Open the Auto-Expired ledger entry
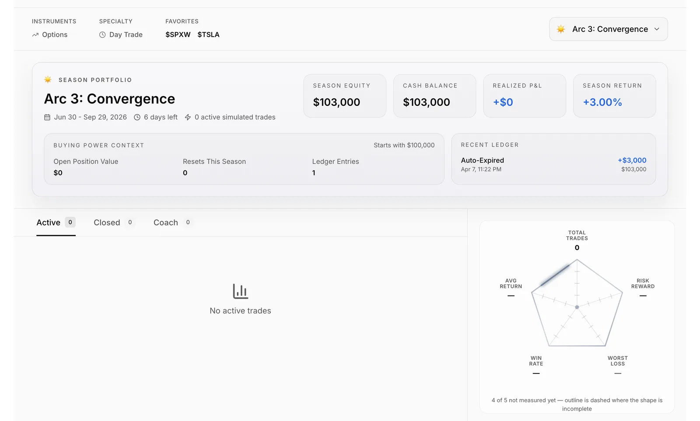This screenshot has height=421, width=700. (x=553, y=164)
